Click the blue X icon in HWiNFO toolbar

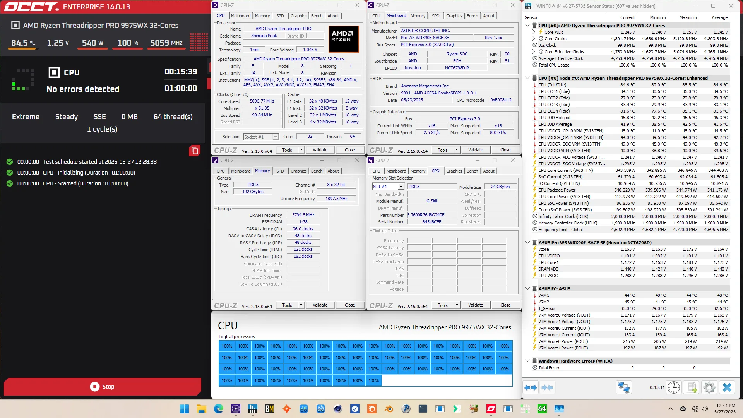coord(727,387)
